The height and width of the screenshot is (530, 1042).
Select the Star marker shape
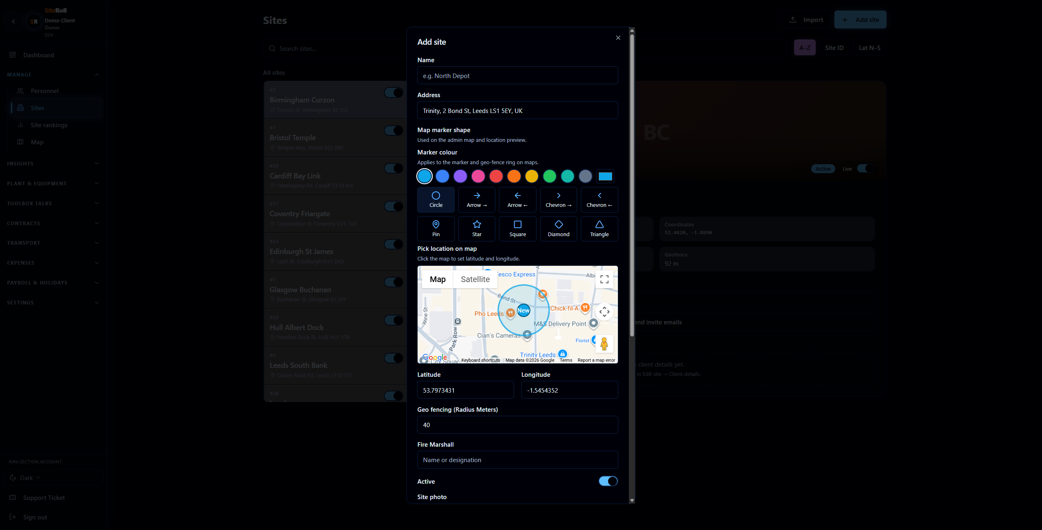477,228
